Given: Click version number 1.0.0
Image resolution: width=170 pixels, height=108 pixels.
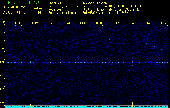Looking at the screenshot, I should 37,2.
